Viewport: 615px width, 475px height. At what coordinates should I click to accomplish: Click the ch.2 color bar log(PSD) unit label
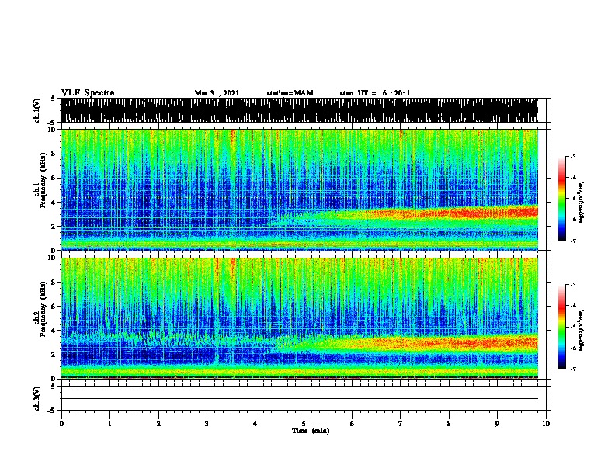coord(581,330)
